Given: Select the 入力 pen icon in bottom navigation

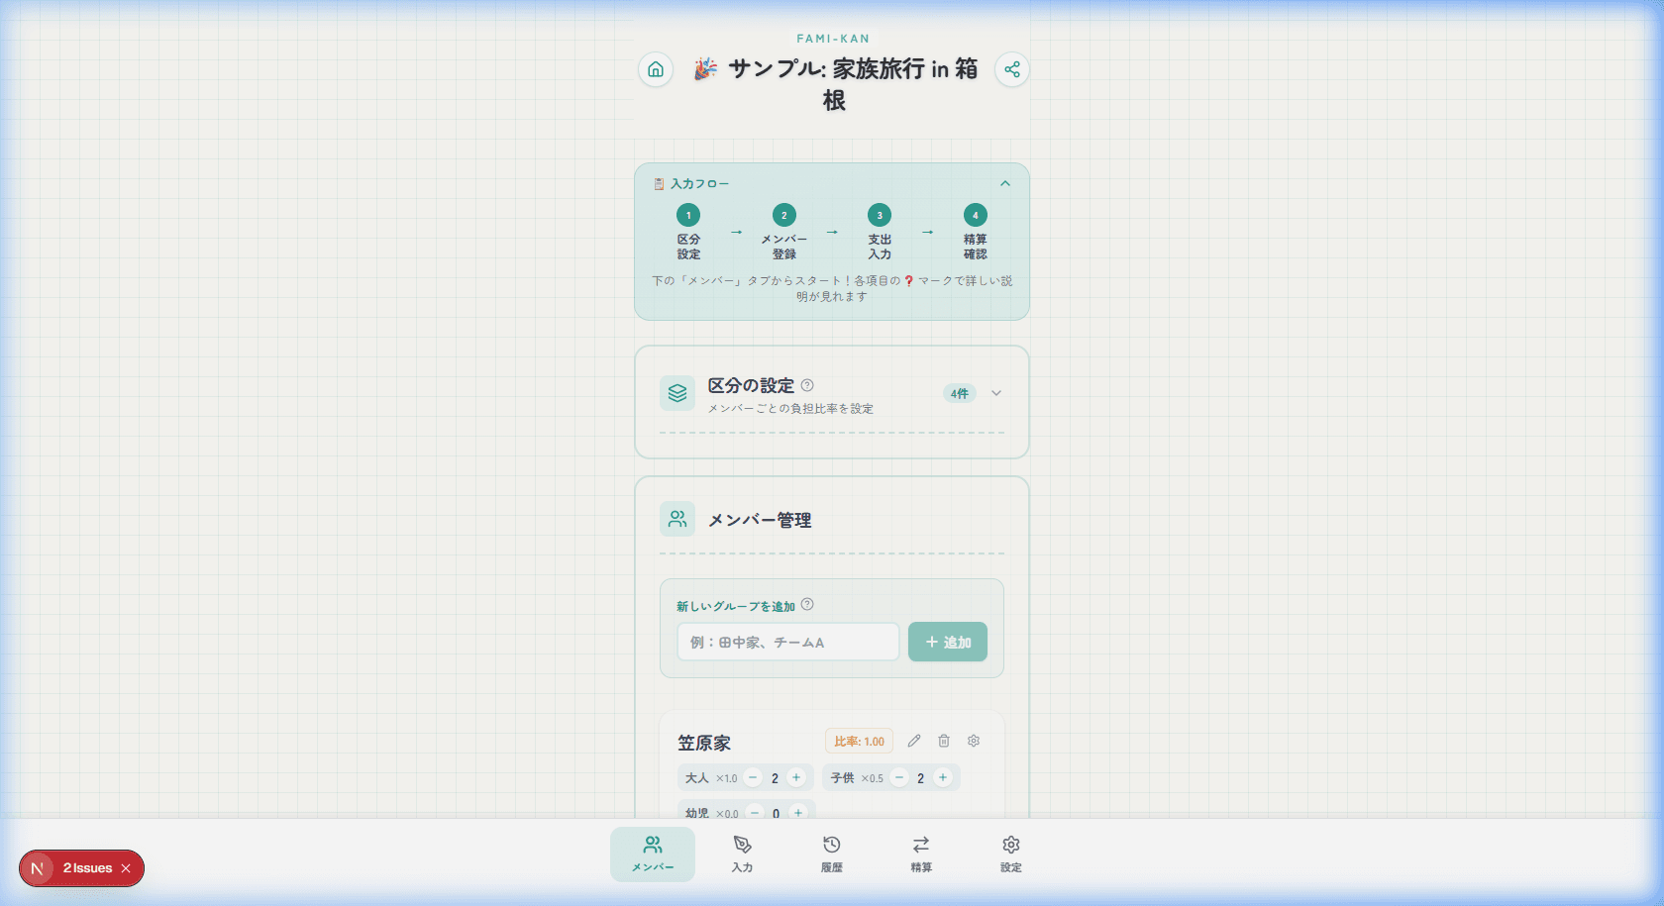Looking at the screenshot, I should coord(742,854).
